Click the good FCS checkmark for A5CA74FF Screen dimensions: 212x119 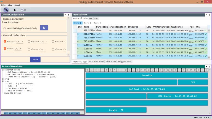click(206, 41)
